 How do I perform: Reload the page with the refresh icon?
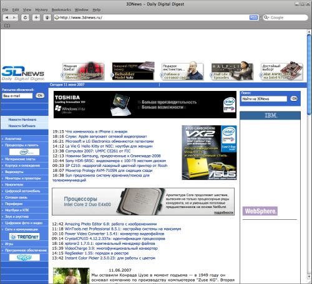(x=25, y=17)
